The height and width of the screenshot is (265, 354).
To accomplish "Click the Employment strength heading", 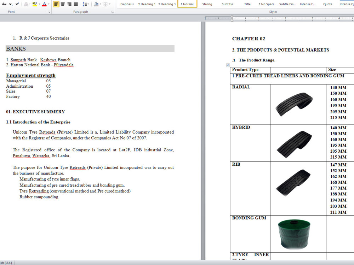I will coord(31,76).
